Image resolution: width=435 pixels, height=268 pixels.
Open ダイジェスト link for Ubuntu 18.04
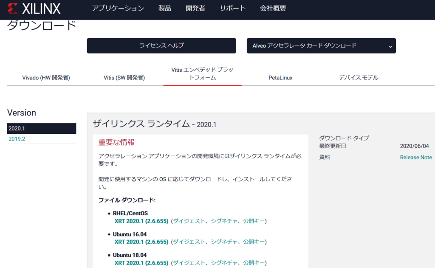189,263
